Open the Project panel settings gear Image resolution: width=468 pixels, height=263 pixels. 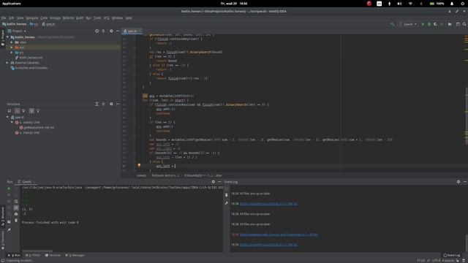tap(111, 31)
